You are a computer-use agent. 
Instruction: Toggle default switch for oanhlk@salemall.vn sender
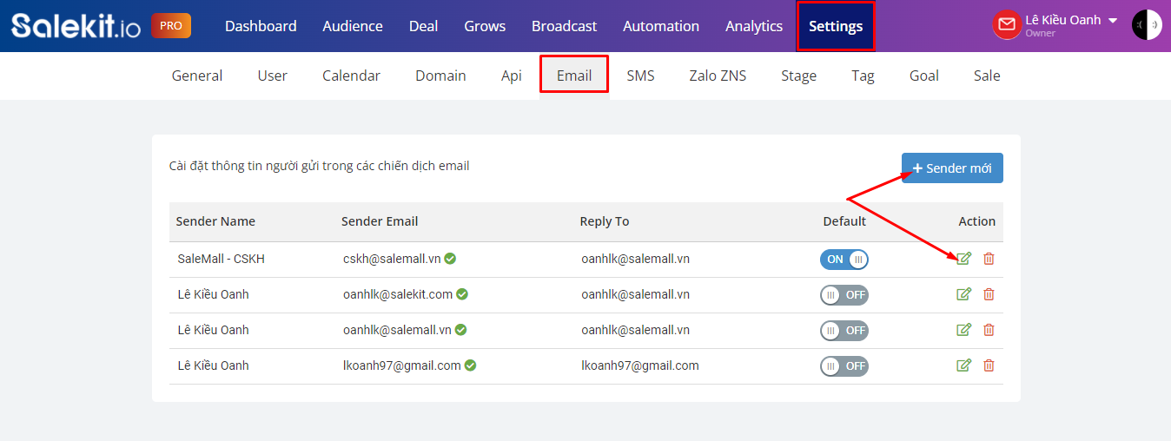pyautogui.click(x=844, y=330)
